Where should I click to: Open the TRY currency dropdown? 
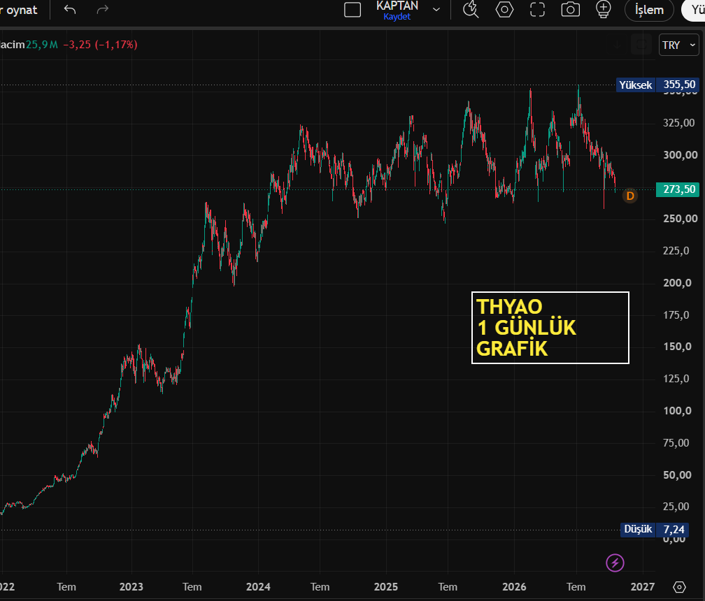[679, 45]
